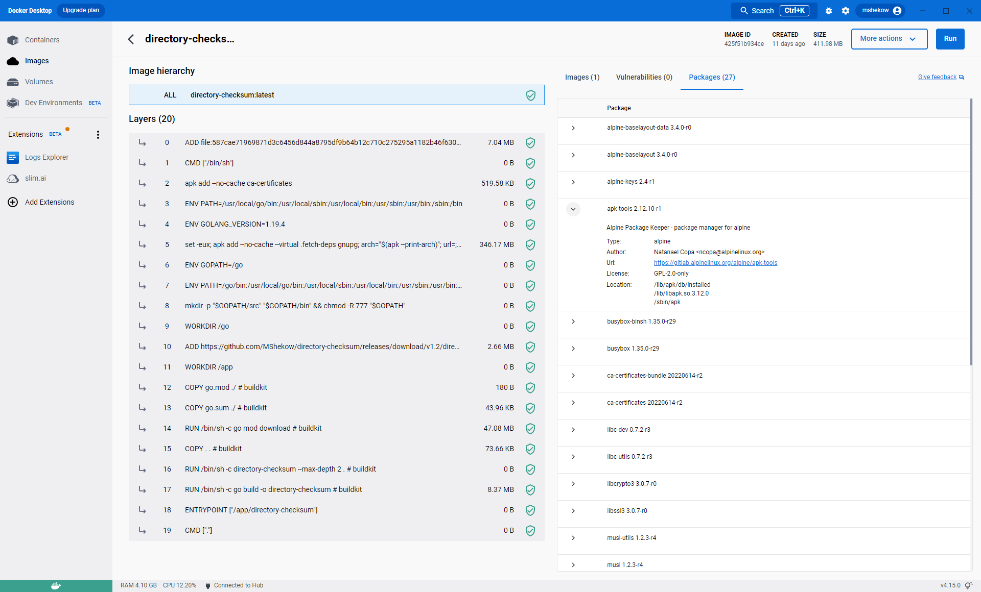Image resolution: width=981 pixels, height=592 pixels.
Task: Open the More actions dropdown
Action: click(889, 39)
